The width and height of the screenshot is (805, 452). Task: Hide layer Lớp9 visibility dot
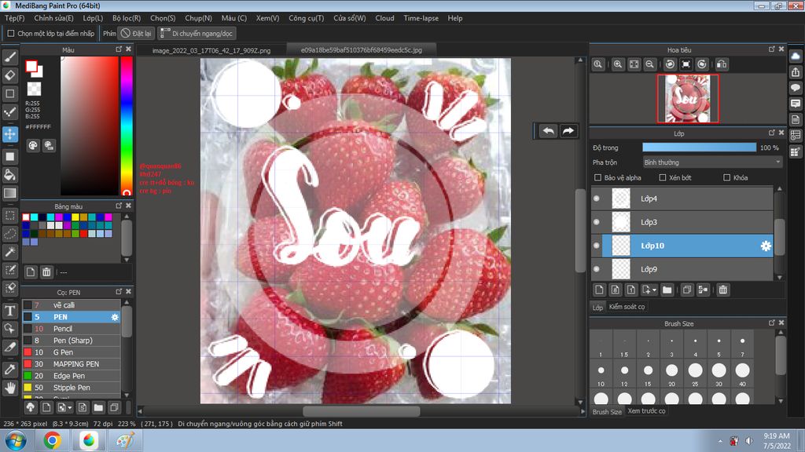point(597,270)
